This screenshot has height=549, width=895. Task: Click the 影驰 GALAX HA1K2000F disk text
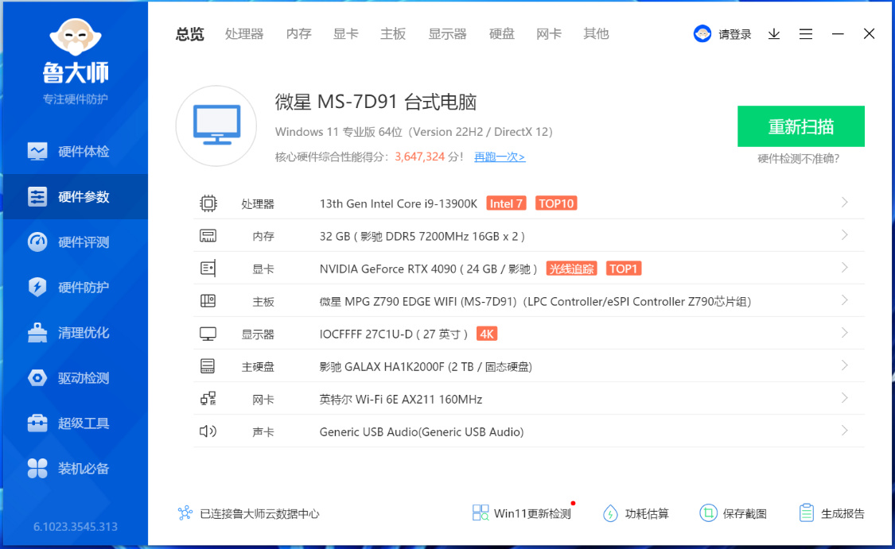[x=426, y=366]
